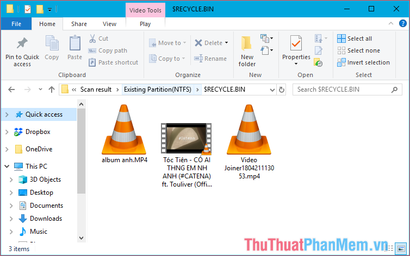The width and height of the screenshot is (410, 256).
Task: Click Select all
Action: [x=355, y=39]
